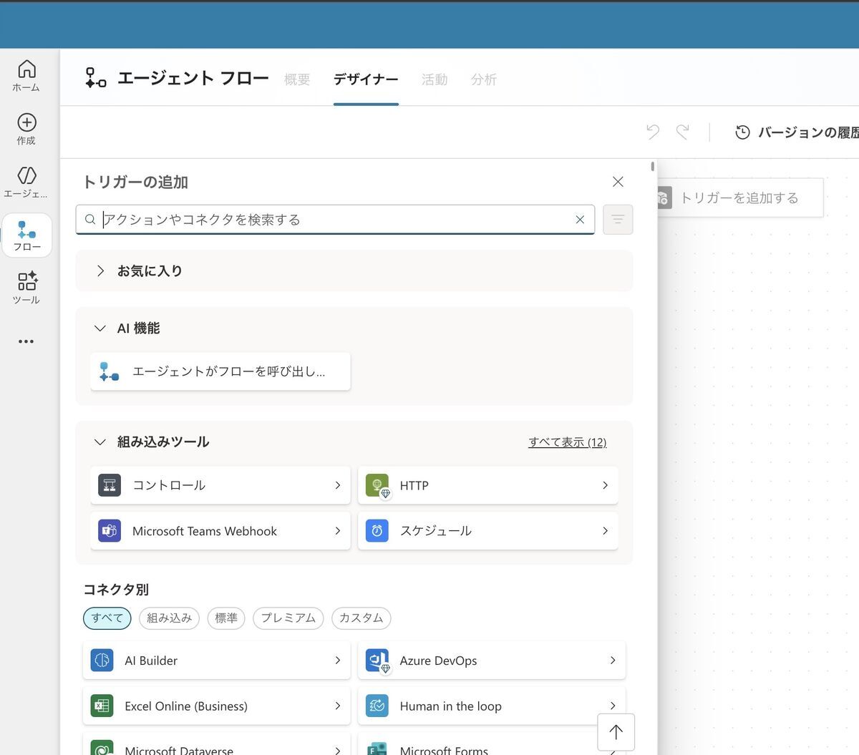Click すべて表示 (12) link
859x755 pixels.
click(568, 442)
